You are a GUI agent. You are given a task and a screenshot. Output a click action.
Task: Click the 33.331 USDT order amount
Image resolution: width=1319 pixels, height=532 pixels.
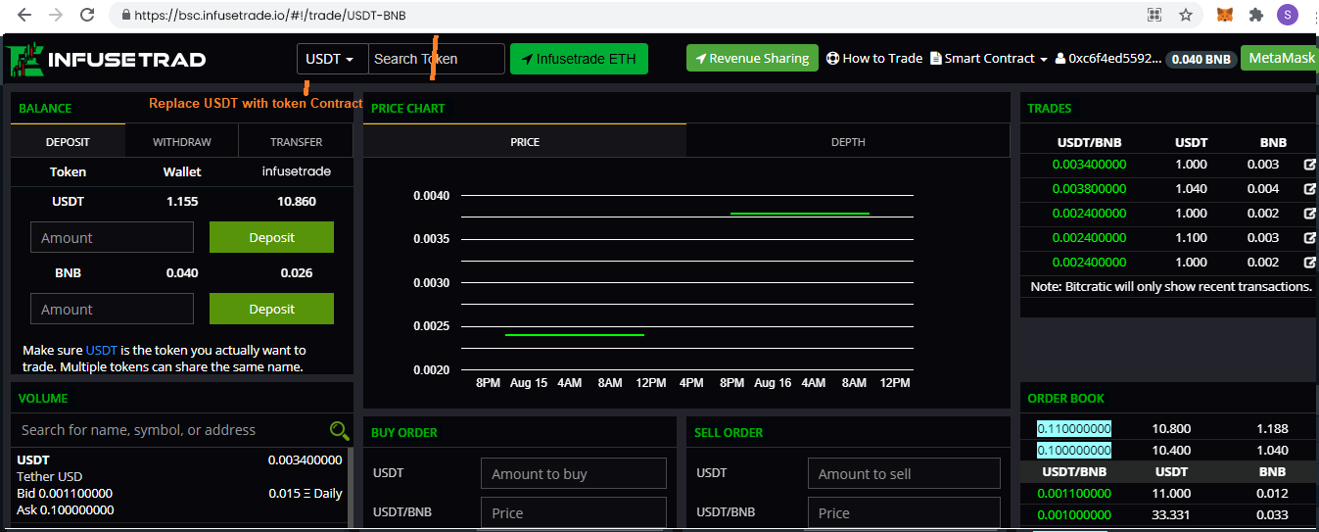click(x=1171, y=514)
